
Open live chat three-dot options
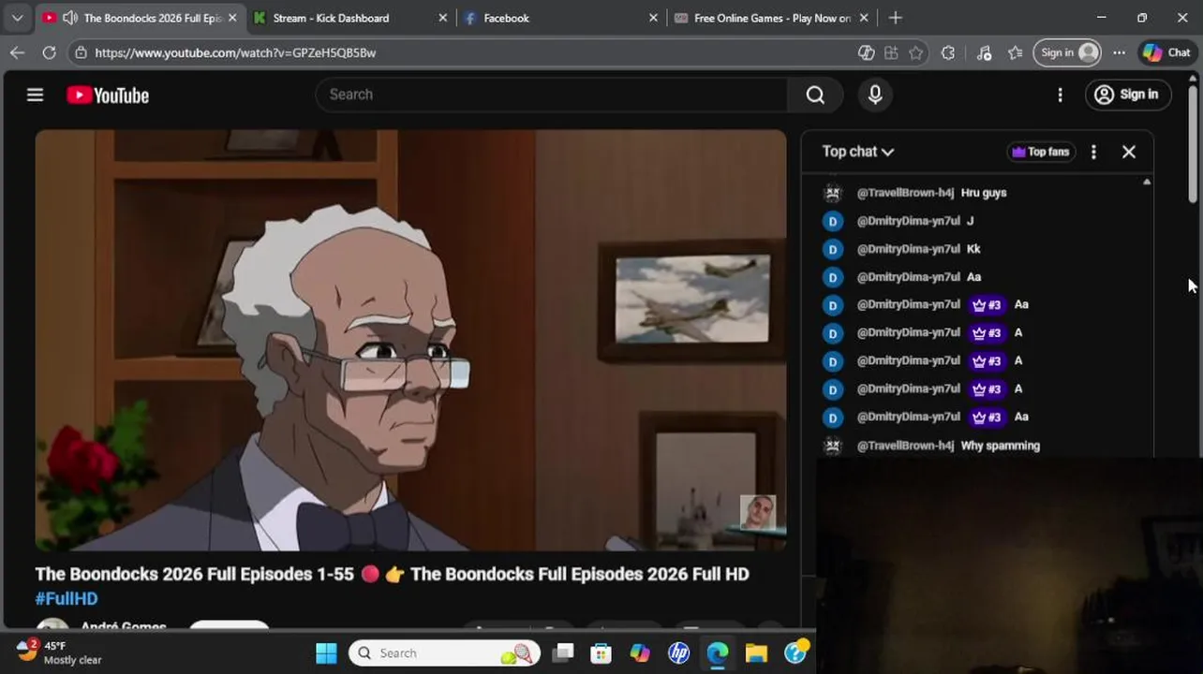1093,152
